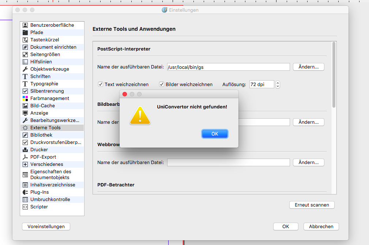
Task: Open the Farbmanagement color icon
Action: coord(25,99)
